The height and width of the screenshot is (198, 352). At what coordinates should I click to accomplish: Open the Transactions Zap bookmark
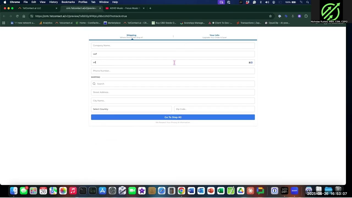coord(249,23)
